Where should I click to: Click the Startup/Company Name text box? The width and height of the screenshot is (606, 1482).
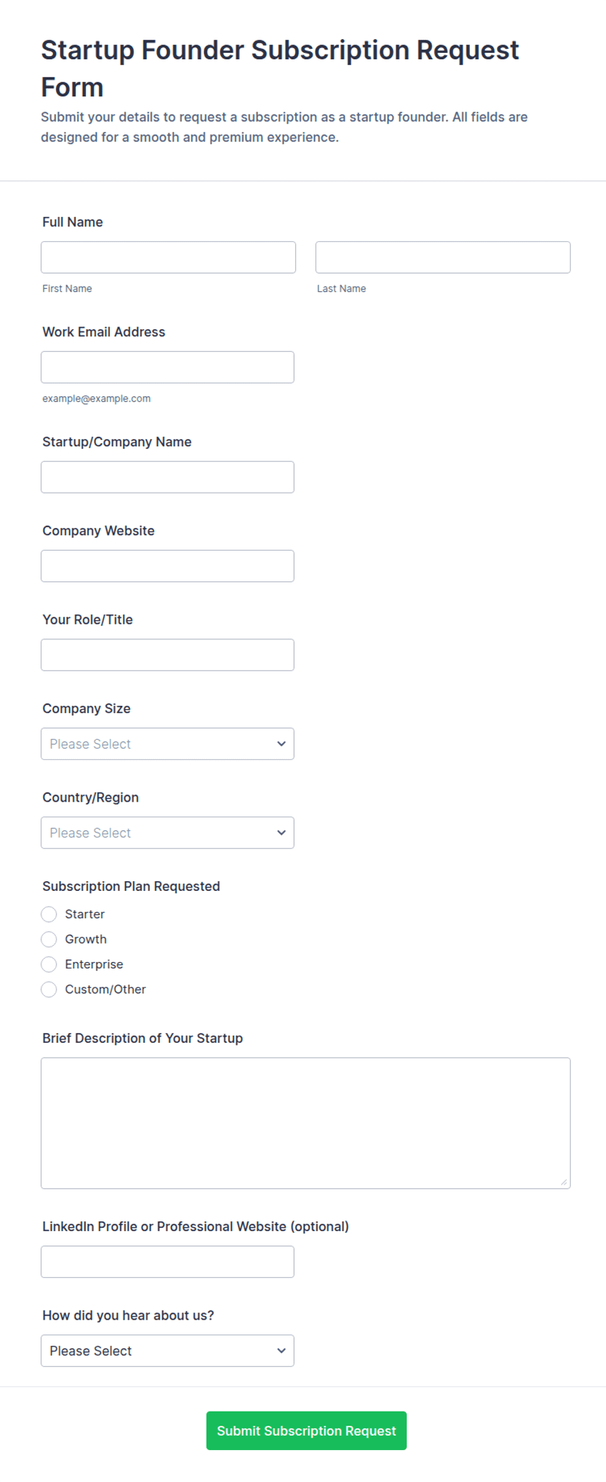coord(167,477)
